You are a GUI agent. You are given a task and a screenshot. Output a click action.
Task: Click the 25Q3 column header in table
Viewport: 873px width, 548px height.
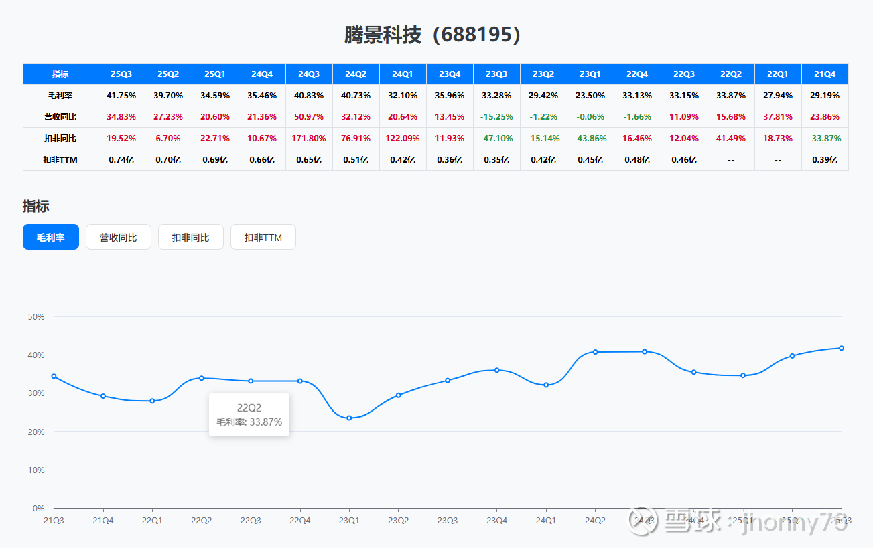coord(121,74)
